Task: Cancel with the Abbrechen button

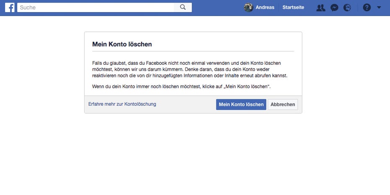Action: pos(283,104)
